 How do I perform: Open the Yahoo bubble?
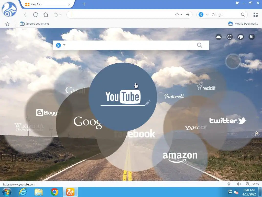[195, 128]
